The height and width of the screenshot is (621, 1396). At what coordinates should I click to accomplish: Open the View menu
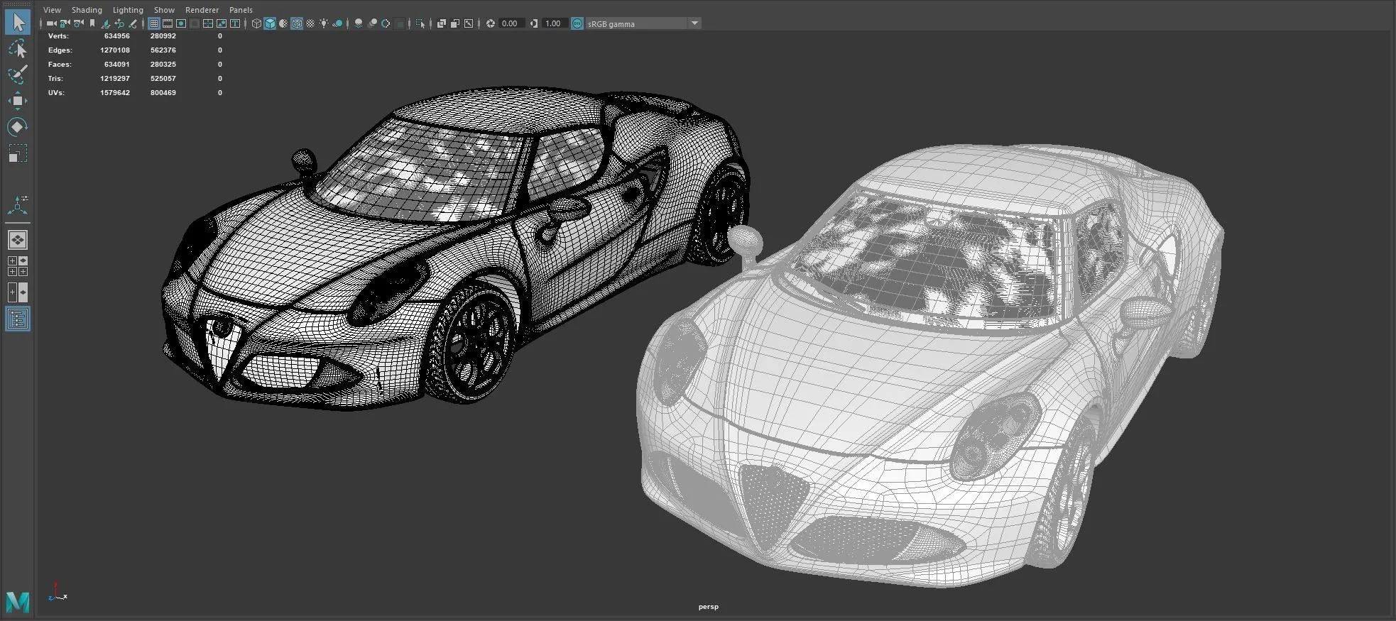(52, 10)
